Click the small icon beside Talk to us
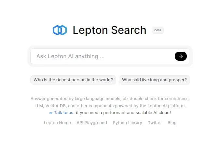The height and width of the screenshot is (142, 219). coord(51,113)
